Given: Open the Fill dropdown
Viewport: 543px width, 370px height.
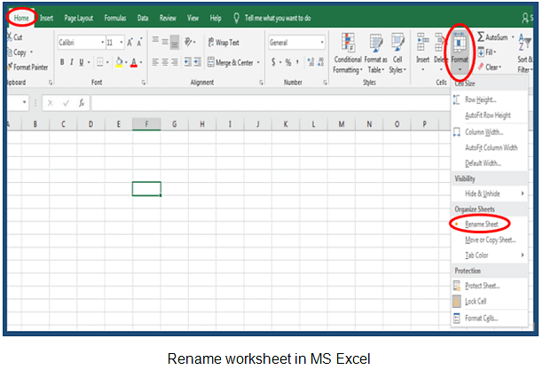Looking at the screenshot, I should [x=487, y=52].
